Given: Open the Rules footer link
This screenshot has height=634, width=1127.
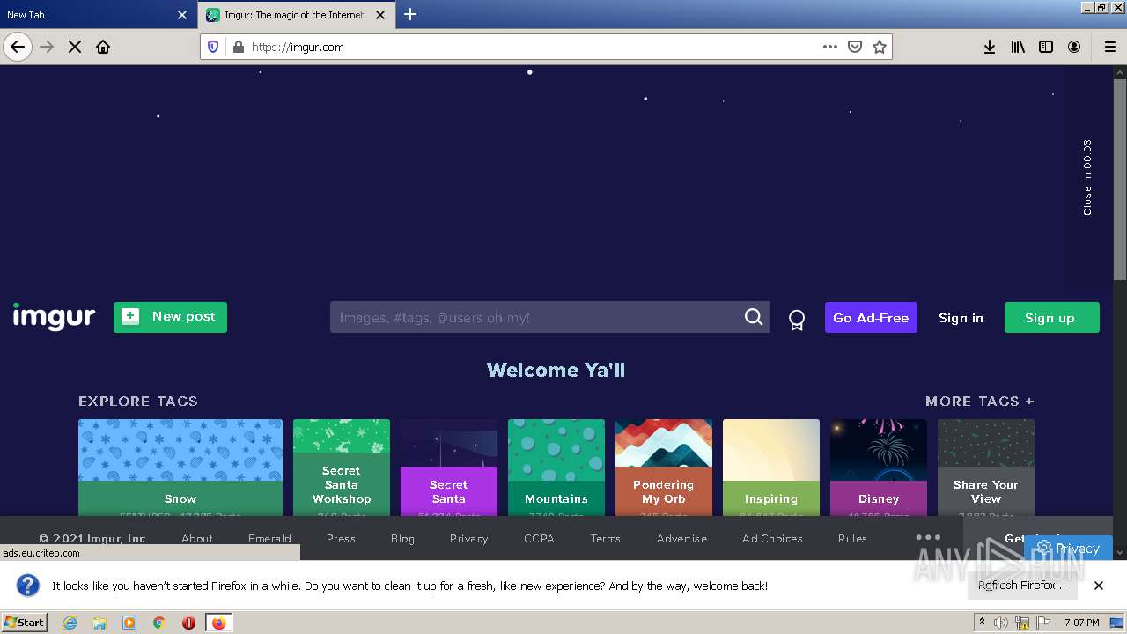Looking at the screenshot, I should tap(852, 539).
